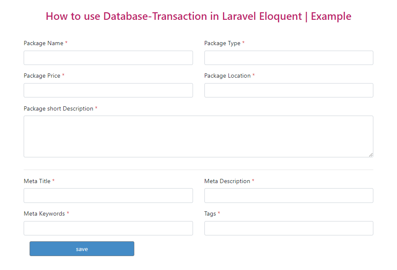Click the textarea resize handle corner
Viewport: 397px width, 270px height.
pyautogui.click(x=371, y=155)
